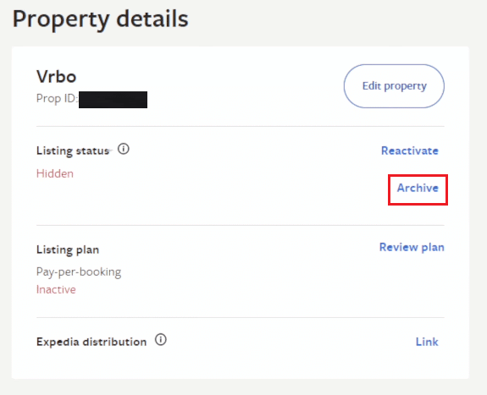Archive this Vrbo listing
This screenshot has height=395, width=487.
[418, 188]
